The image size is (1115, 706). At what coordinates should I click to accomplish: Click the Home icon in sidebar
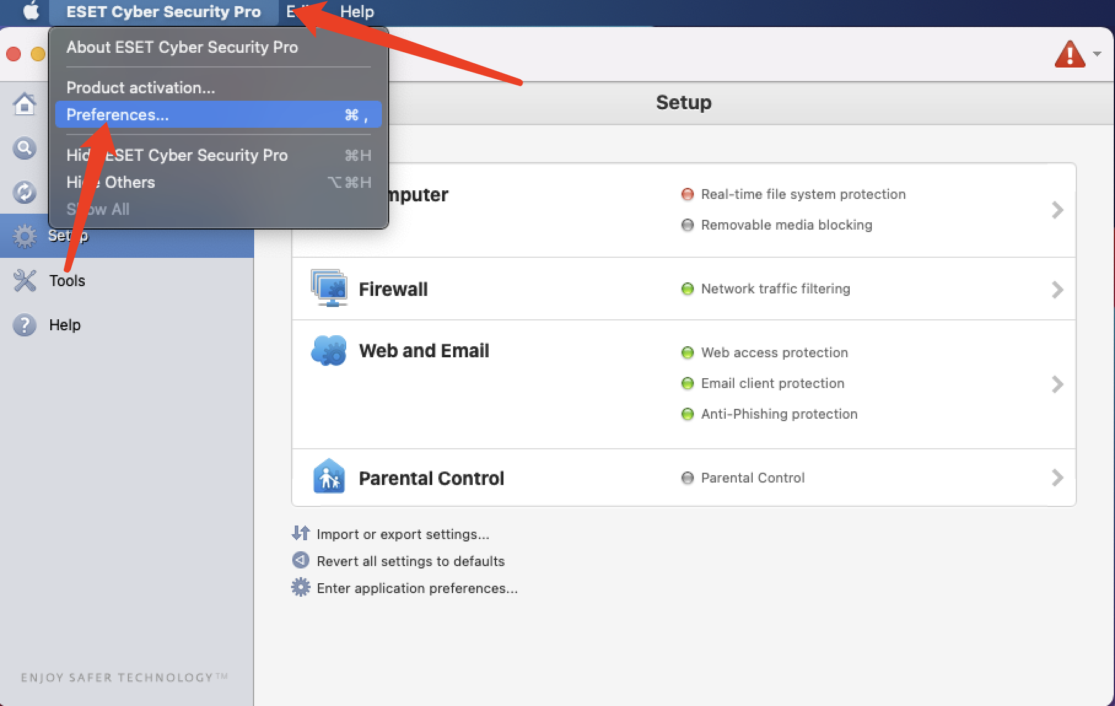(25, 104)
